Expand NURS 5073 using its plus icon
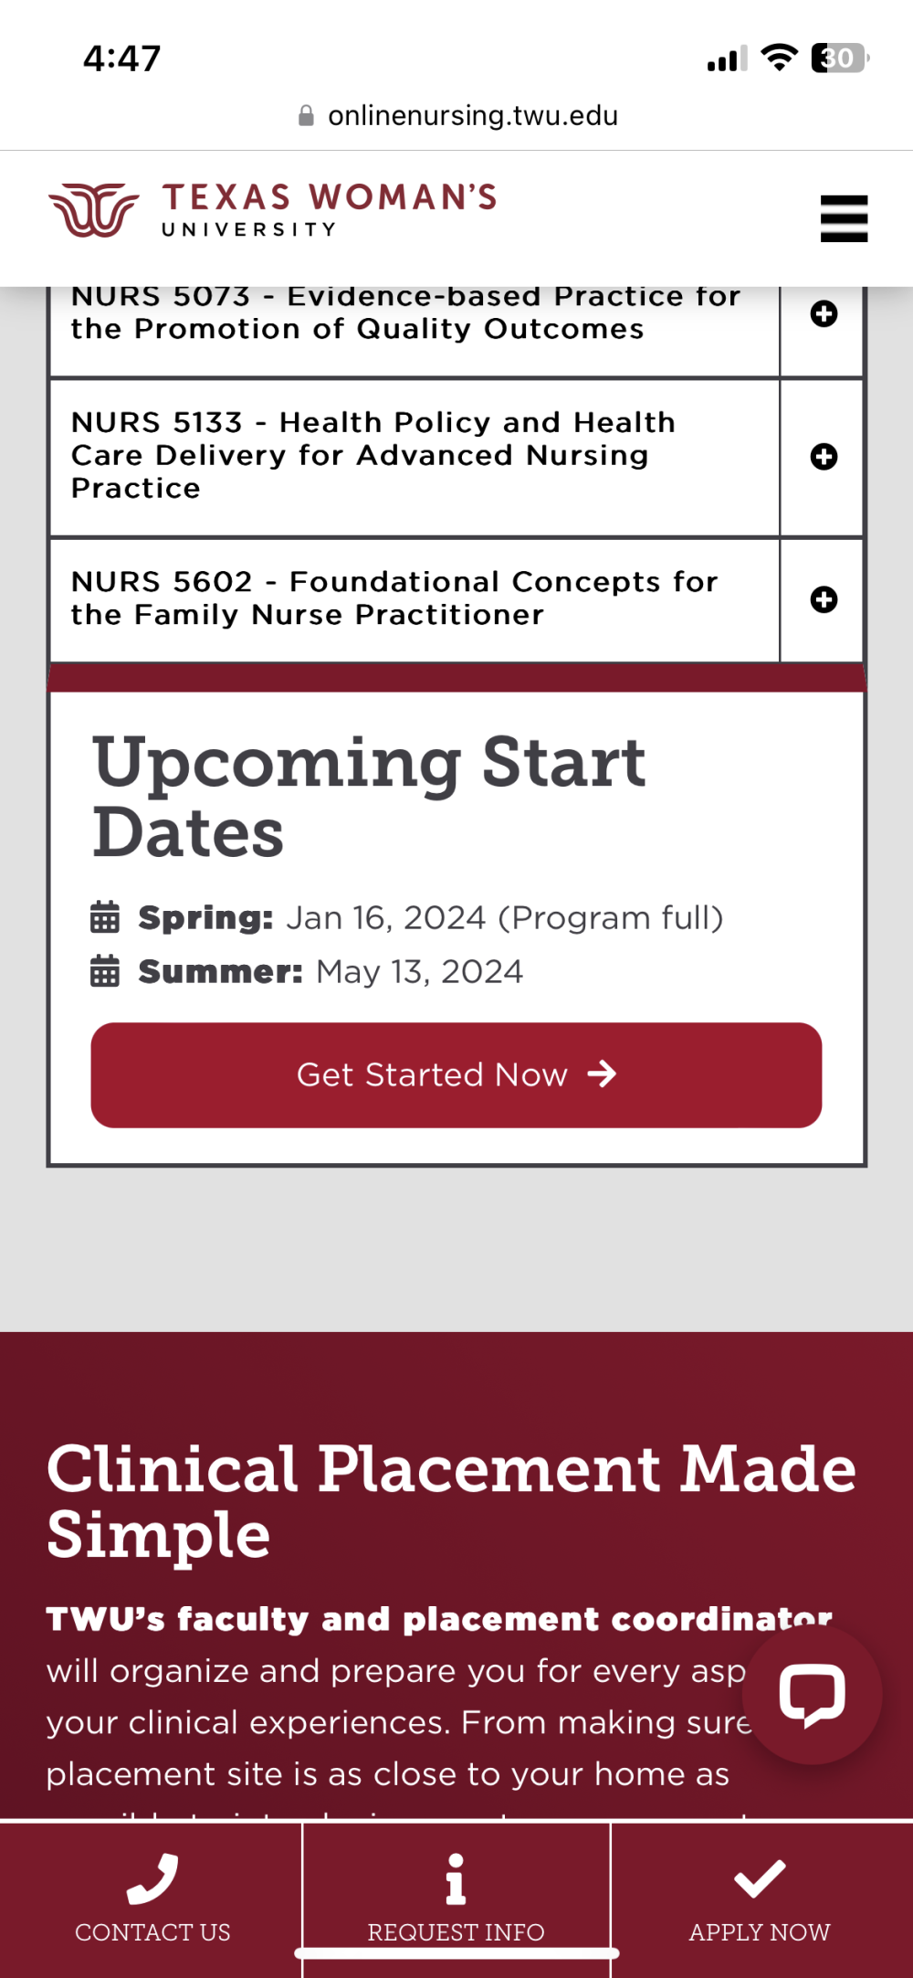This screenshot has height=1978, width=913. coord(824,314)
